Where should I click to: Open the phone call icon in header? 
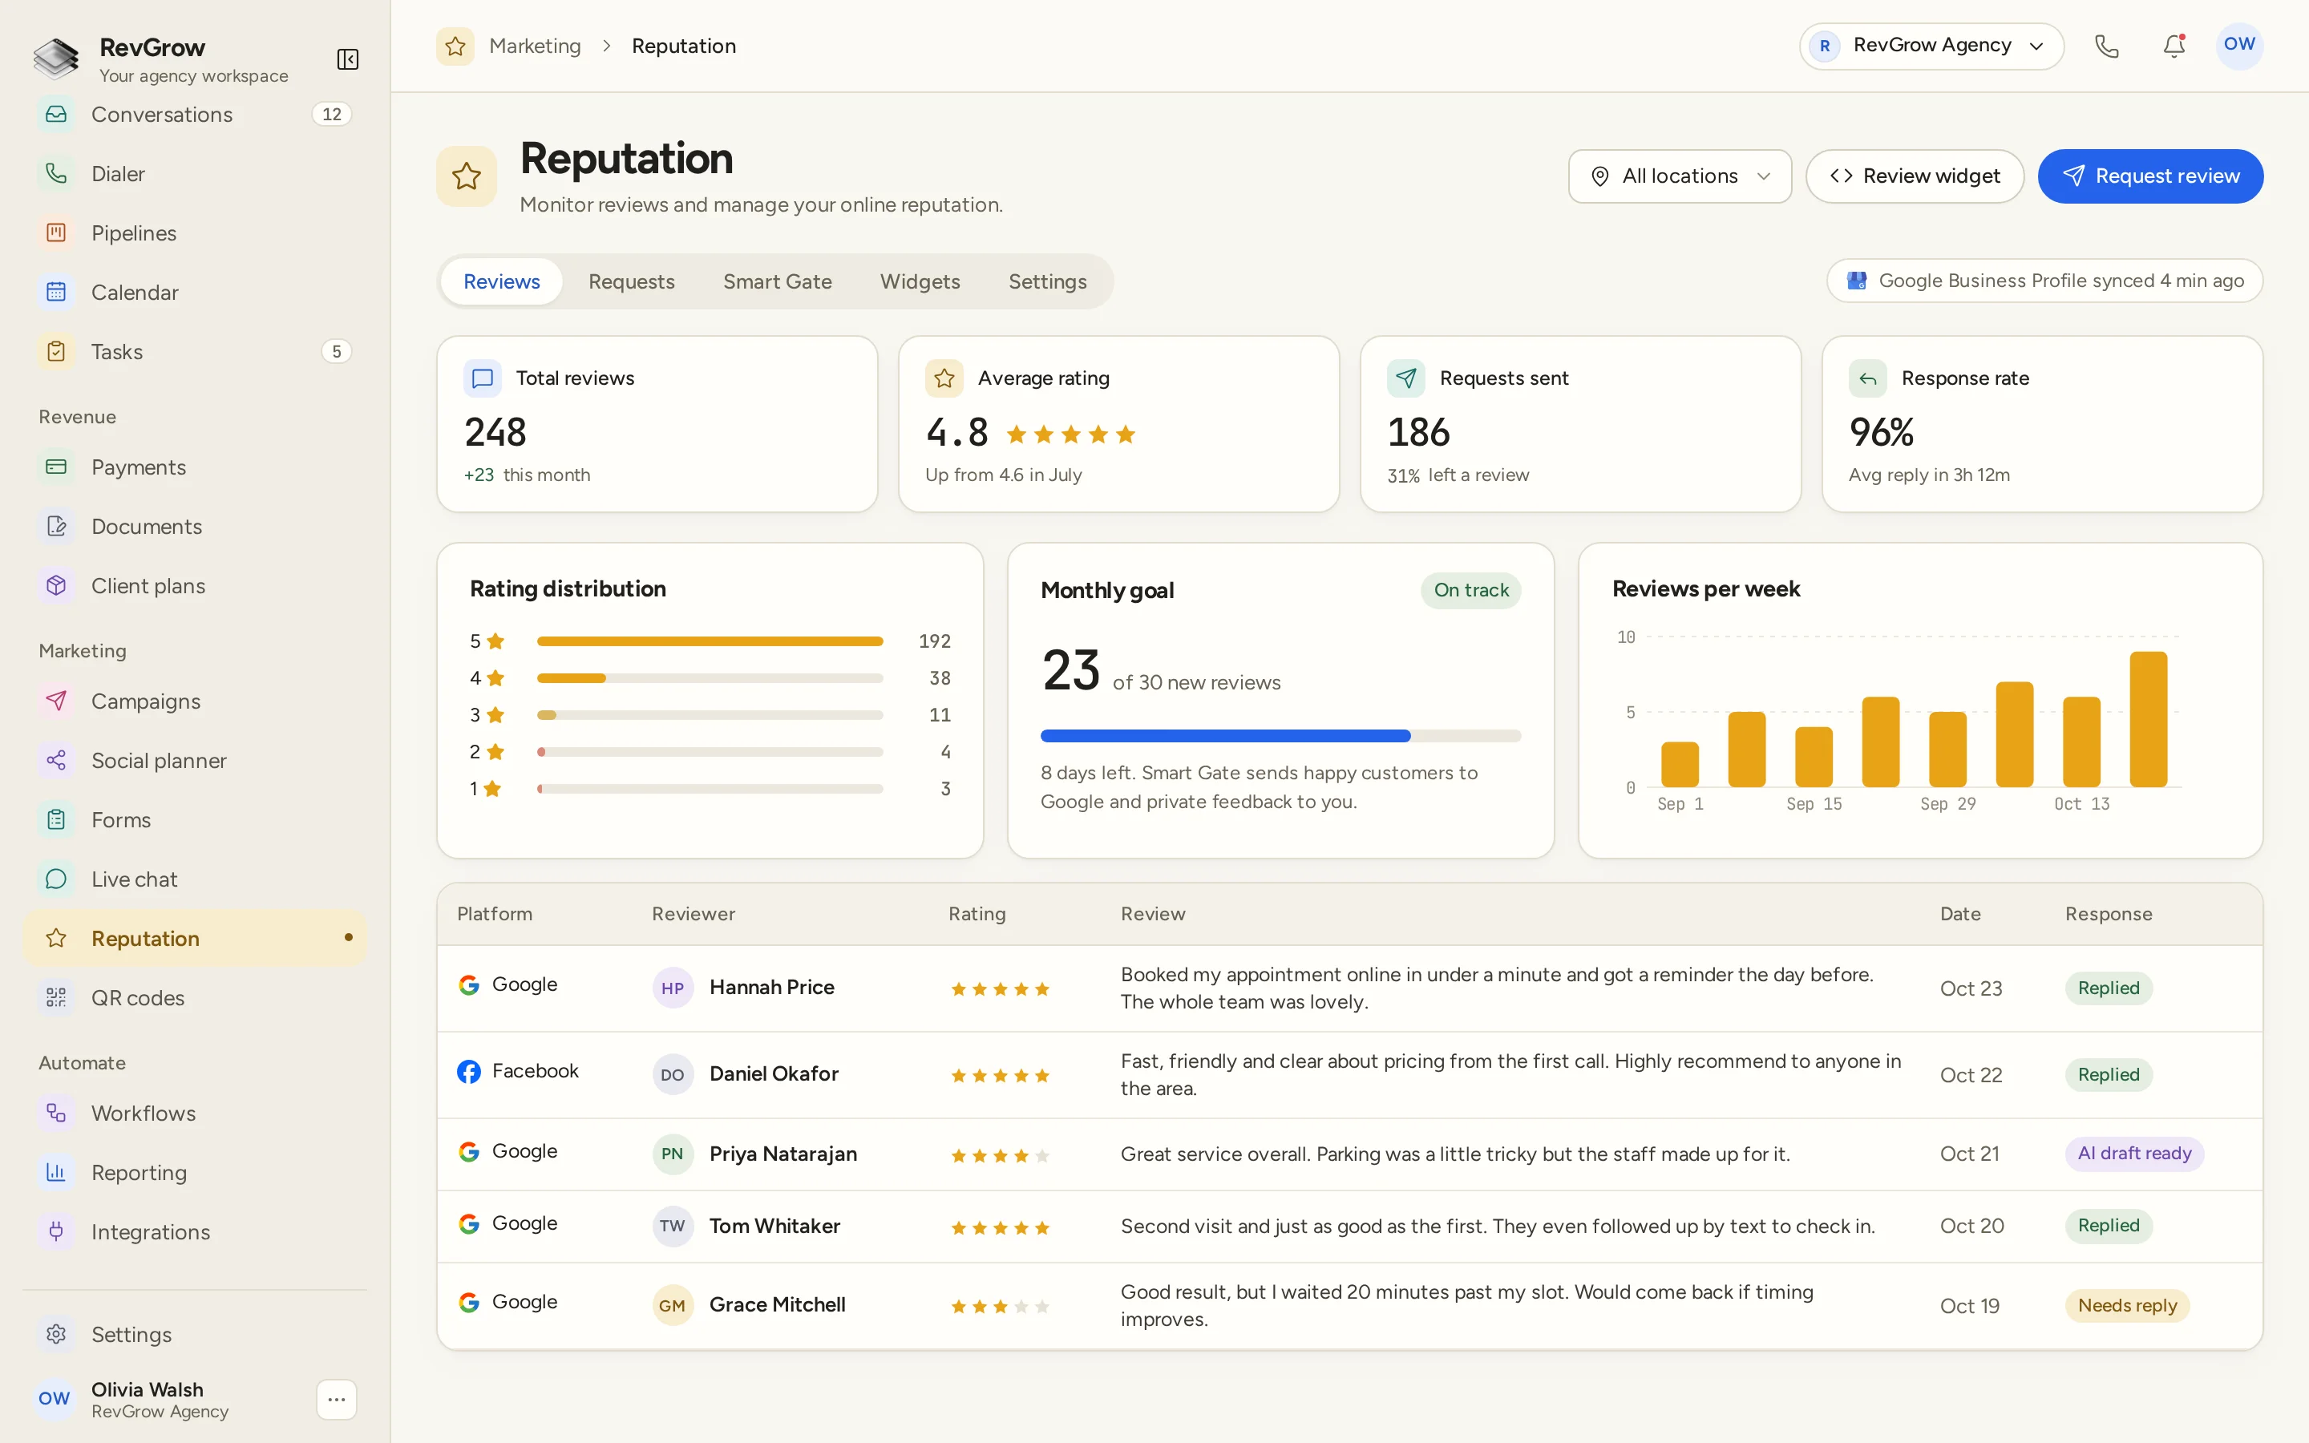click(x=2106, y=46)
